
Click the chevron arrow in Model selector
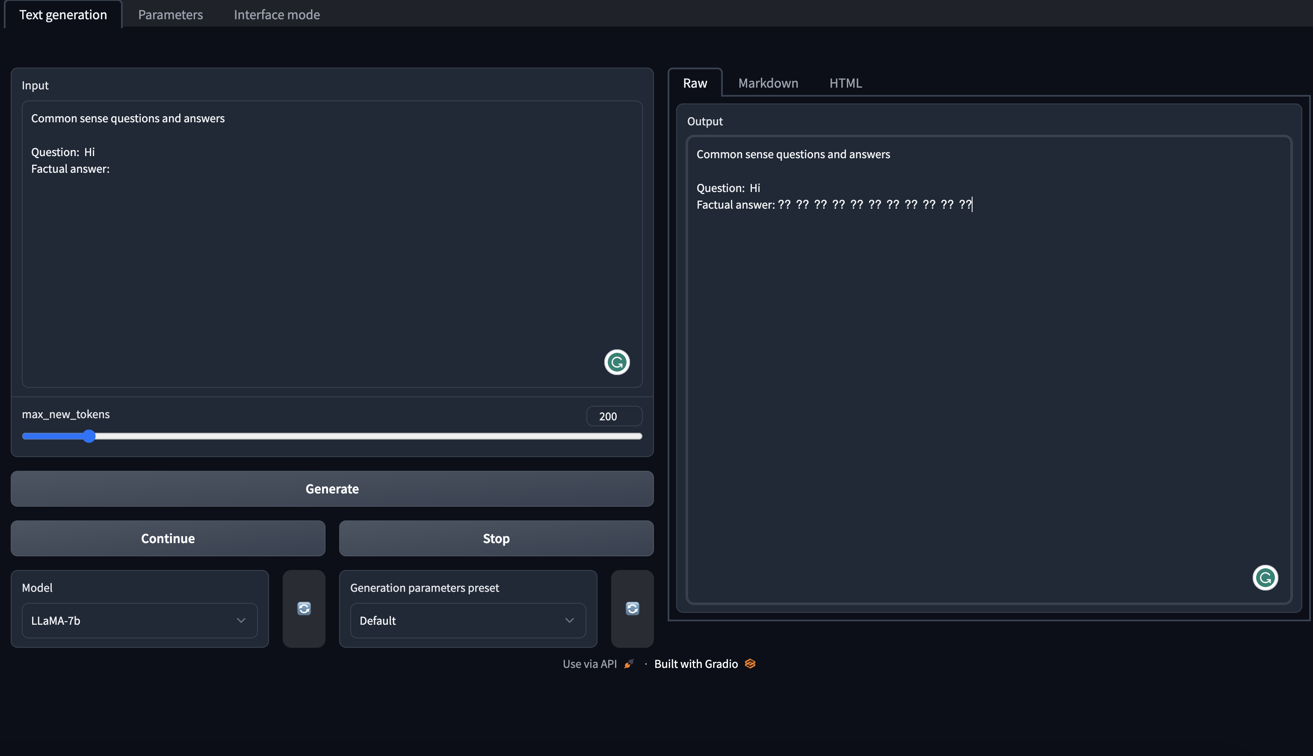coord(241,620)
